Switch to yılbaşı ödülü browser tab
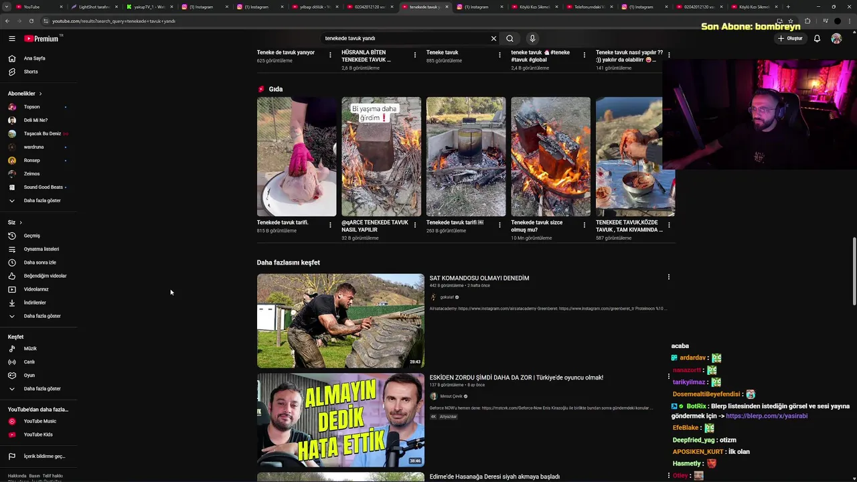The width and height of the screenshot is (857, 482). tap(313, 7)
